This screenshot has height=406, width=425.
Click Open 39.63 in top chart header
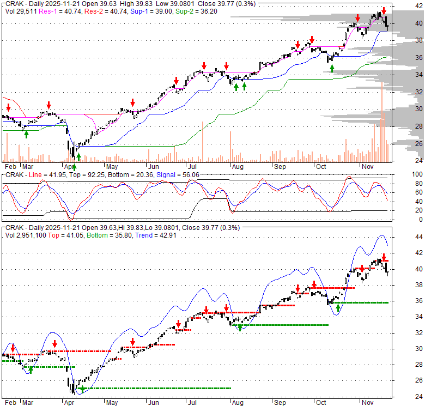pyautogui.click(x=99, y=4)
